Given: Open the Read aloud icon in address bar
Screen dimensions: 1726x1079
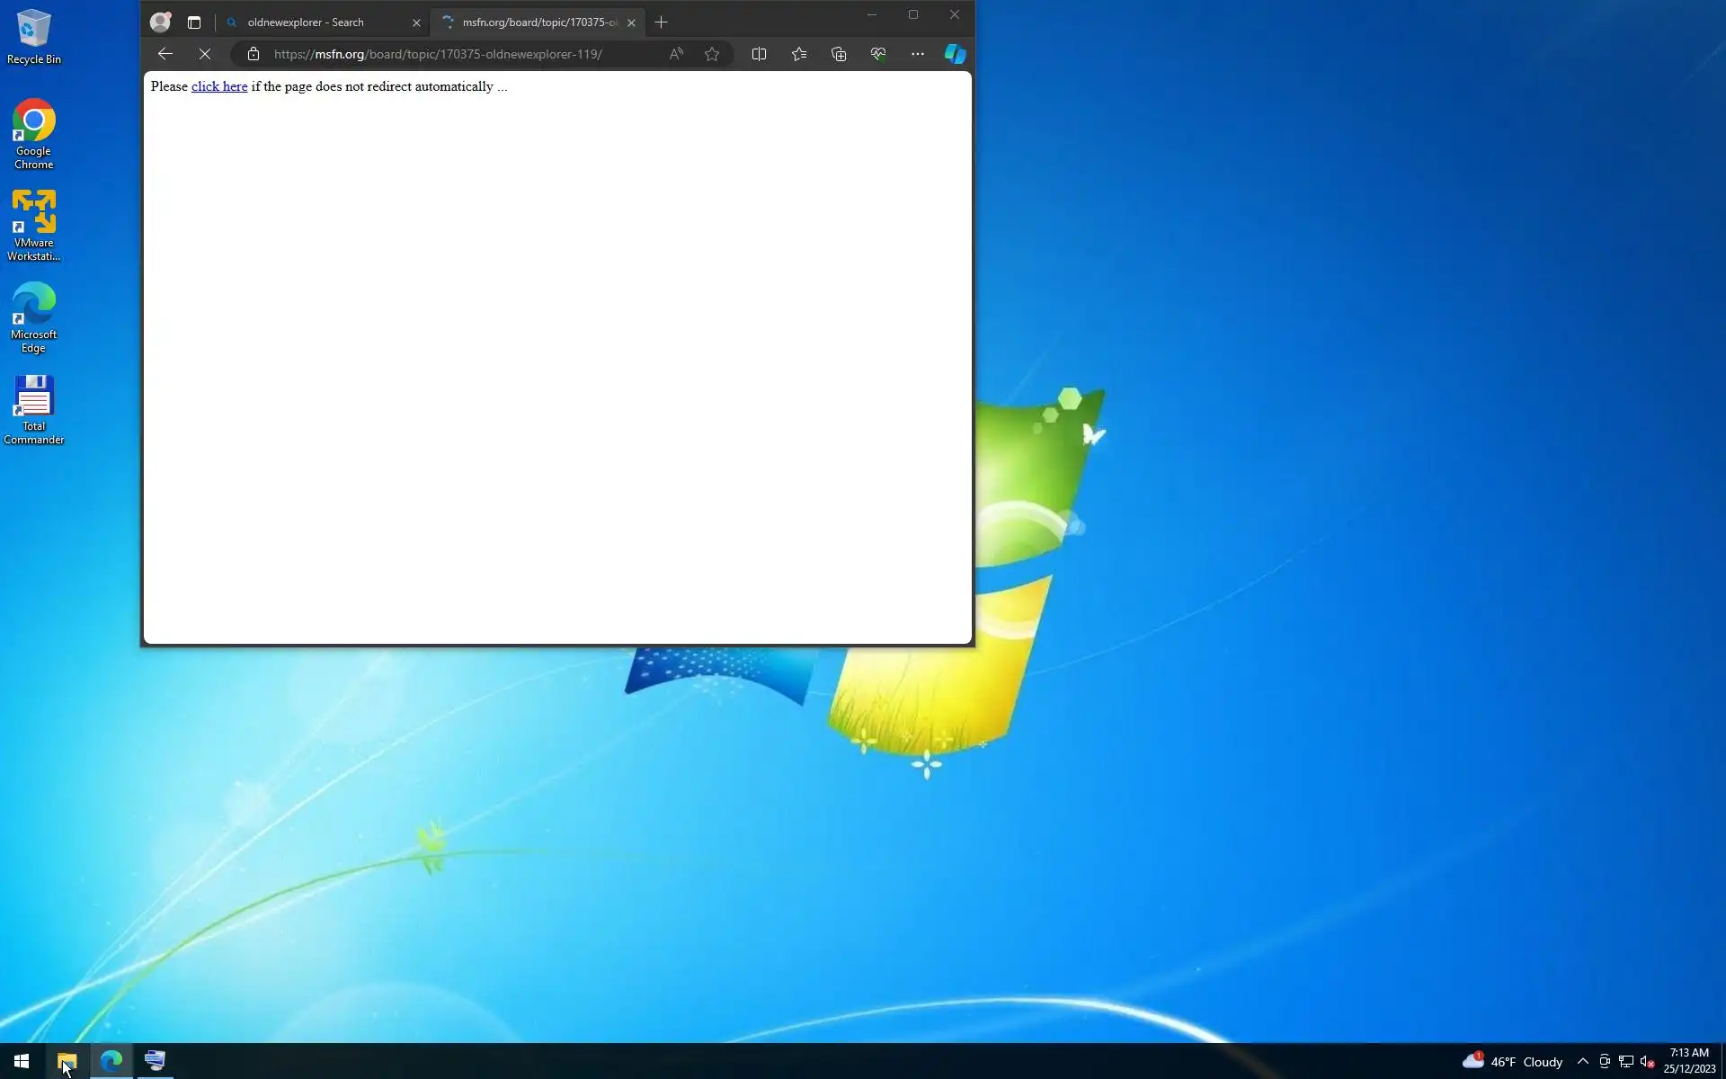Looking at the screenshot, I should (x=676, y=54).
